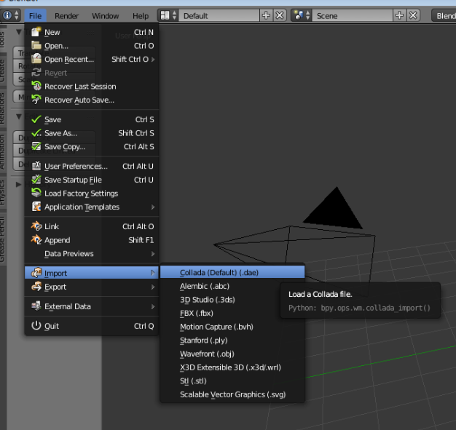This screenshot has width=456, height=430.
Task: Add a new scene
Action: click(400, 15)
